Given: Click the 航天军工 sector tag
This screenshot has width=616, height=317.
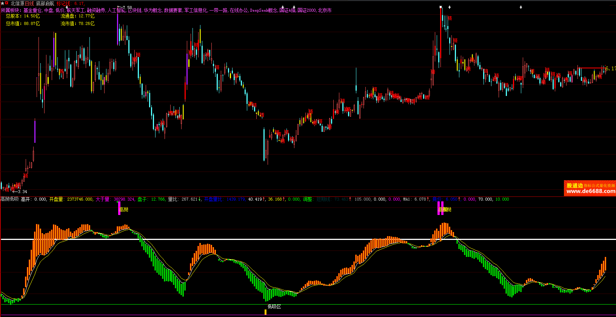Looking at the screenshot, I should [75, 11].
